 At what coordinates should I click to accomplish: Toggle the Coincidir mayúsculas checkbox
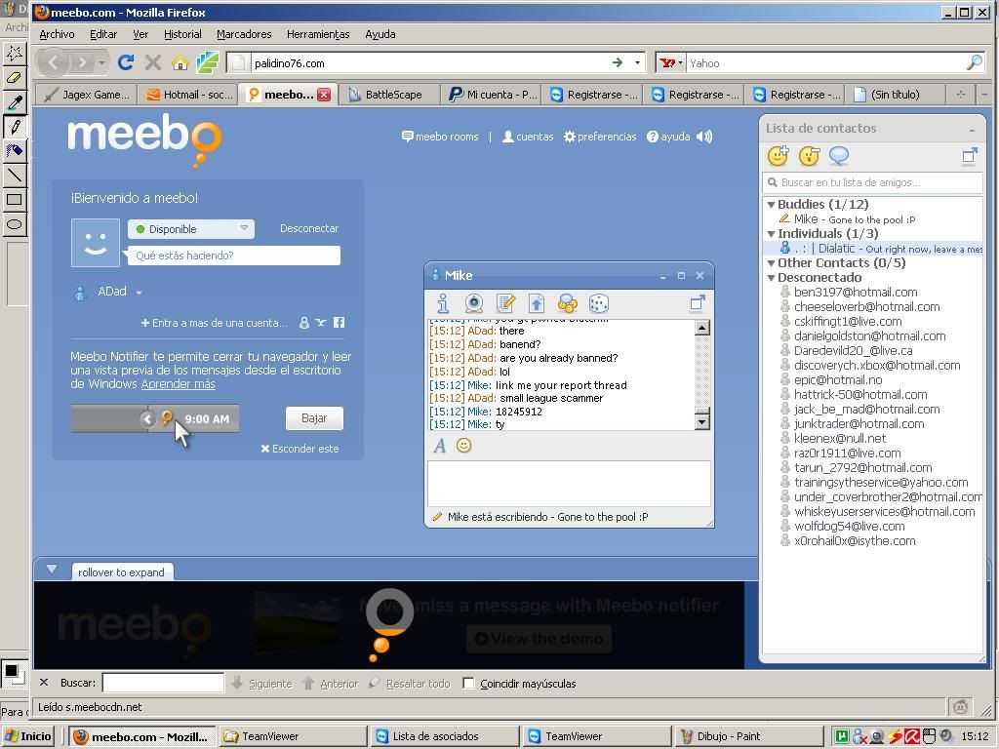coord(468,684)
